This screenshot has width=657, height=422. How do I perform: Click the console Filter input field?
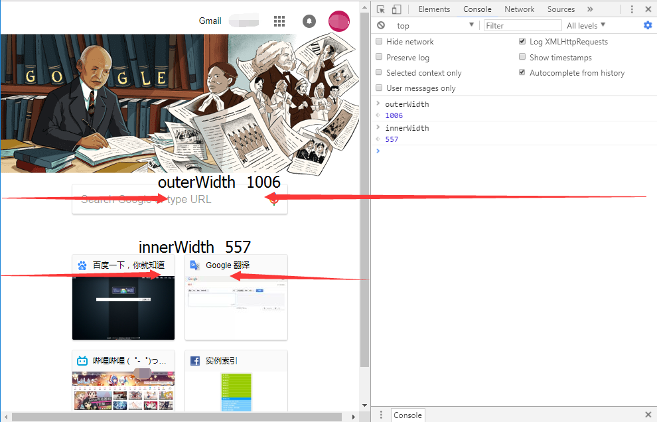tap(522, 26)
